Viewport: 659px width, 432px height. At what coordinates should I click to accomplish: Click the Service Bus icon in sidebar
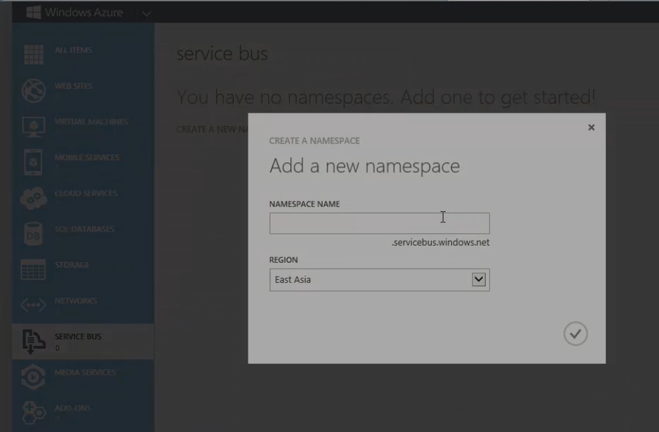coord(34,341)
